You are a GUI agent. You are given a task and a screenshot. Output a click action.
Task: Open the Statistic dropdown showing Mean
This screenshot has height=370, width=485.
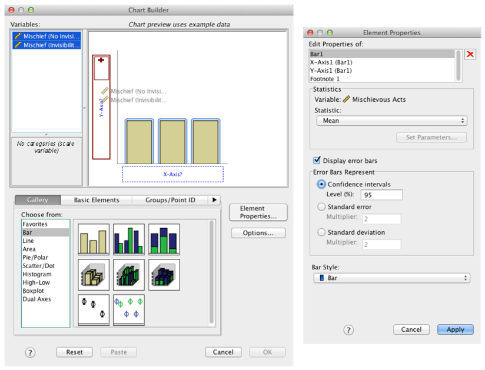(x=391, y=121)
